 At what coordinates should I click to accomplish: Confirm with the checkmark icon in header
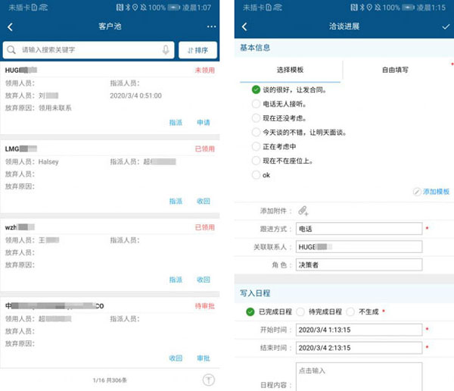click(445, 27)
